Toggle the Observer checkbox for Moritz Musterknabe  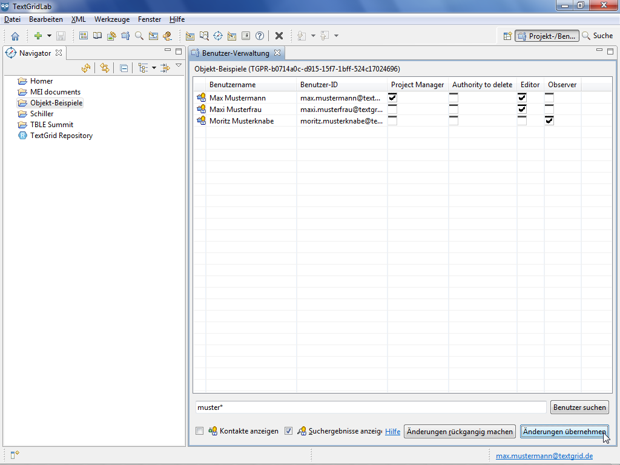[549, 120]
